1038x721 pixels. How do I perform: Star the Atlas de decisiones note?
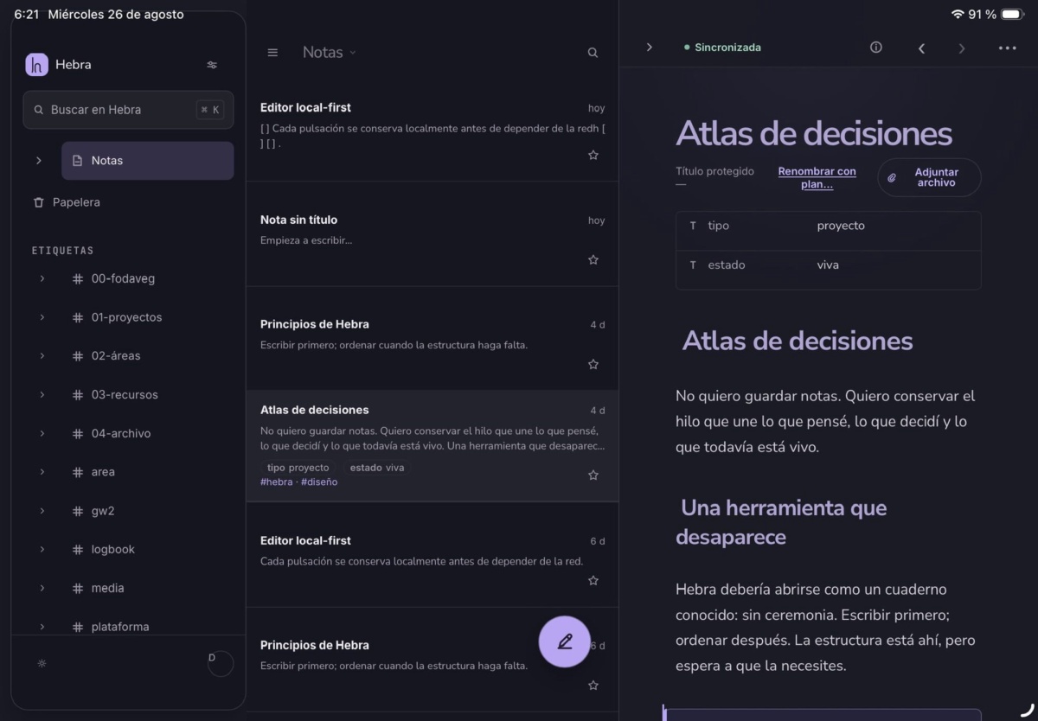[x=593, y=475]
